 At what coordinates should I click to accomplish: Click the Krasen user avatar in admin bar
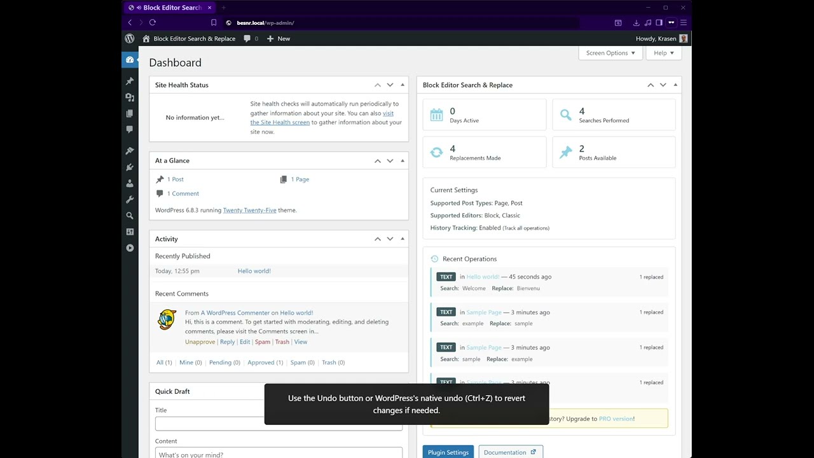tap(684, 39)
